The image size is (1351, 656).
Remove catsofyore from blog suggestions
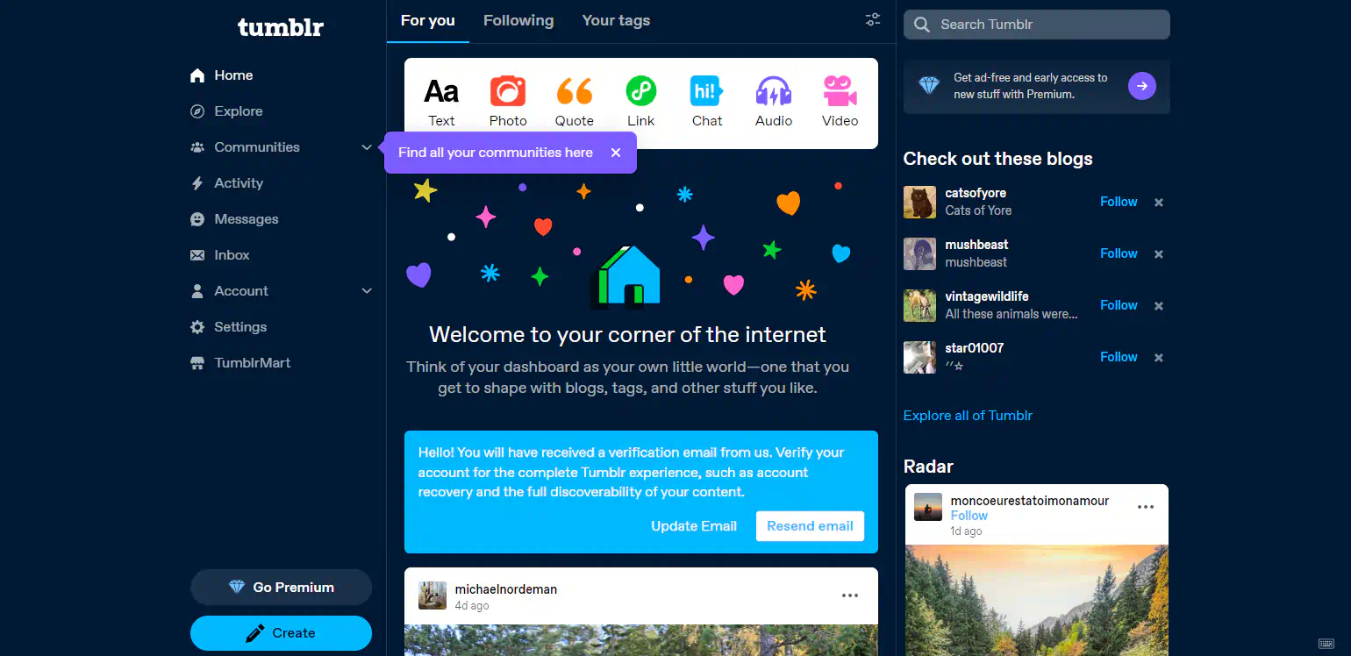pyautogui.click(x=1157, y=202)
